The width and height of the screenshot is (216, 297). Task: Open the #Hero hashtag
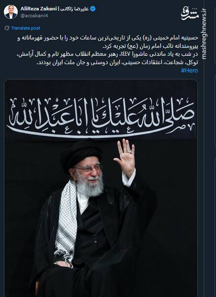click(189, 71)
